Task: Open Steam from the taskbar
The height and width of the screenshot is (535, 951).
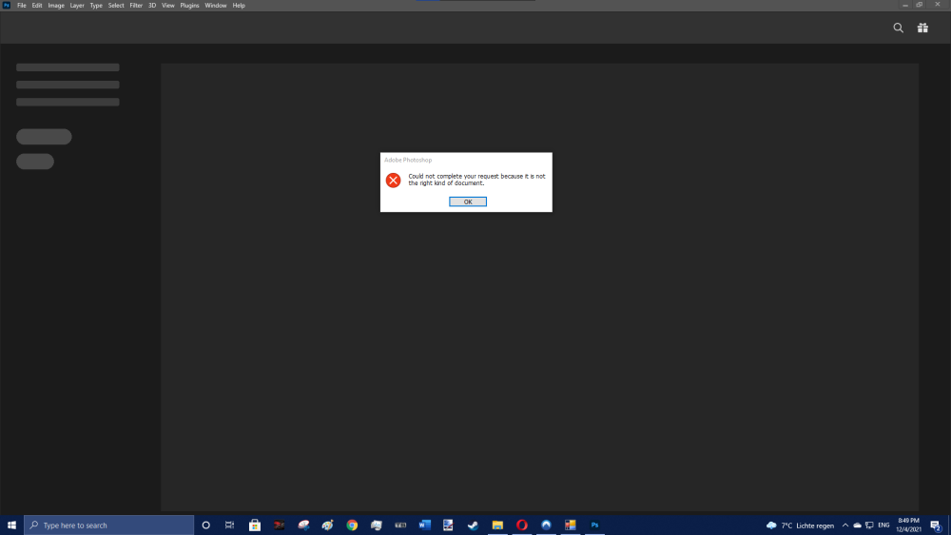Action: pyautogui.click(x=473, y=525)
